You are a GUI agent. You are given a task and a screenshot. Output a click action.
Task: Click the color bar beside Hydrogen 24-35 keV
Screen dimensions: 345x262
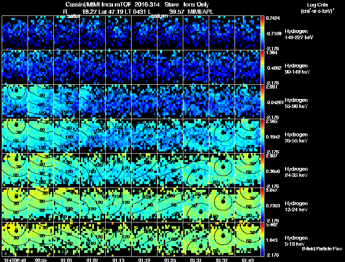tap(262, 171)
